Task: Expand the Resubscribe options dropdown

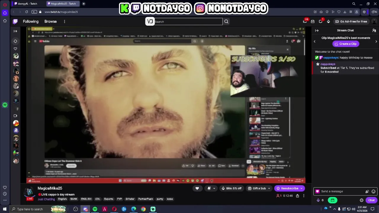Action: (x=301, y=188)
